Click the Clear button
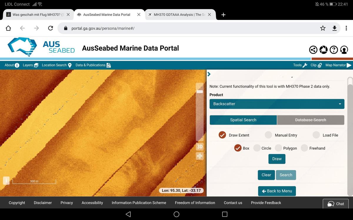This screenshot has height=220, width=353. click(x=267, y=175)
